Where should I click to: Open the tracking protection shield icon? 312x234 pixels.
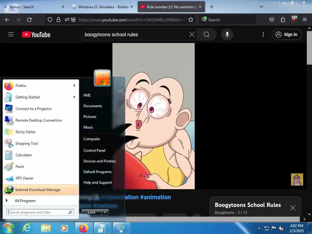coord(50,19)
